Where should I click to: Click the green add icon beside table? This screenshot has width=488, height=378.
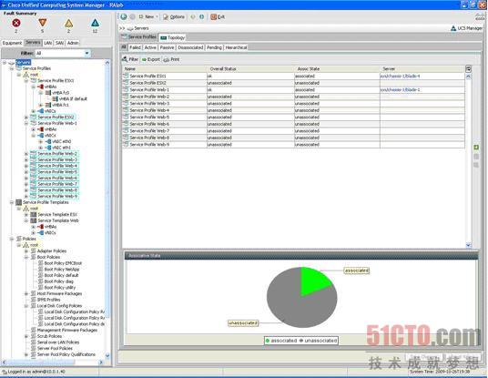[476, 148]
